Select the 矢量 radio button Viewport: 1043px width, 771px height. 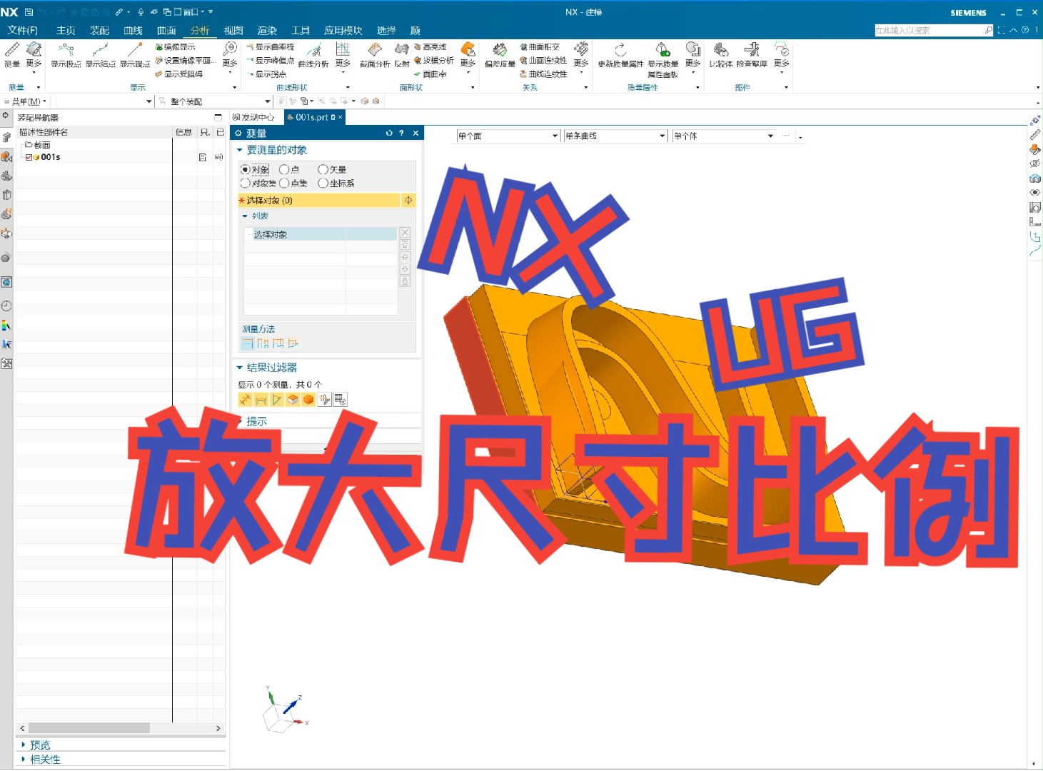click(323, 169)
